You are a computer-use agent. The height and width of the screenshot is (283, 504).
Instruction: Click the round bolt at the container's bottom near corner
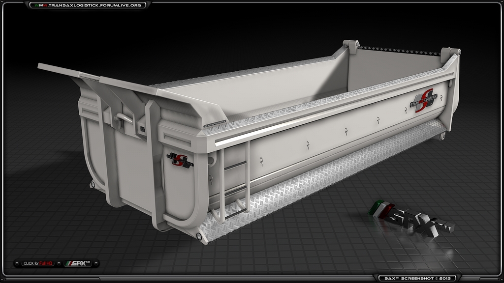198,236
